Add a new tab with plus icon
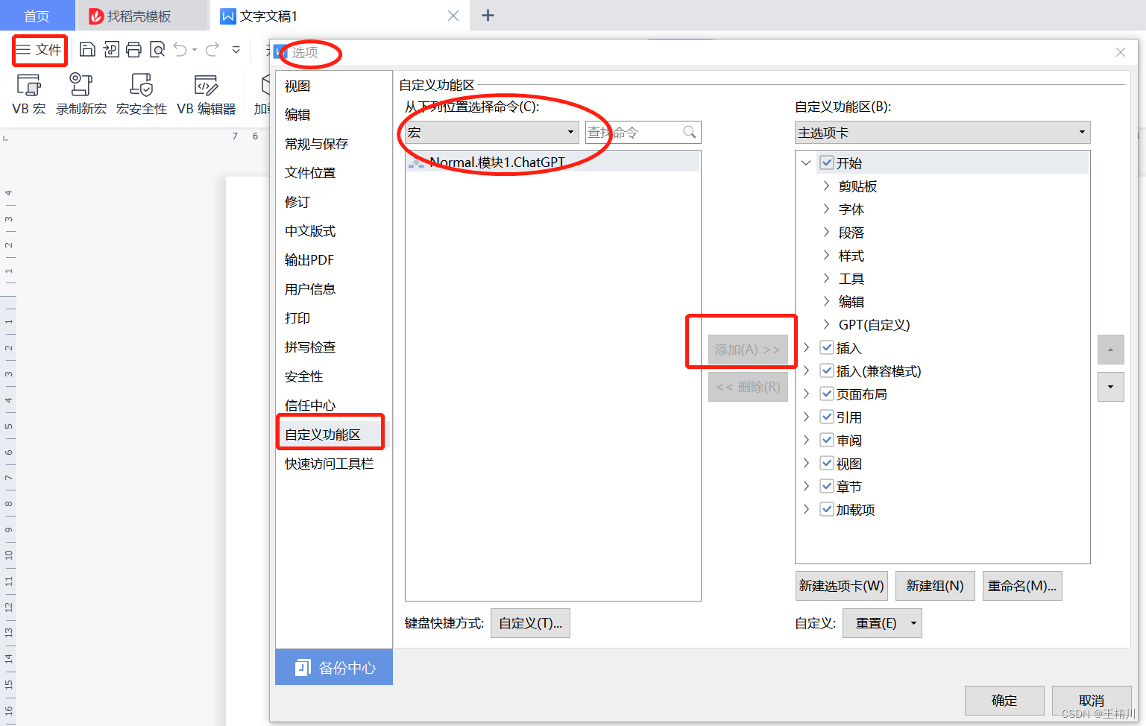This screenshot has width=1146, height=726. 488,16
